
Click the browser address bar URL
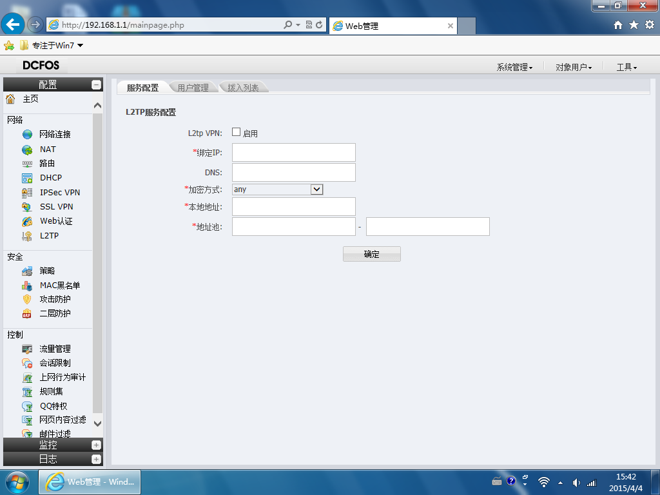[123, 25]
